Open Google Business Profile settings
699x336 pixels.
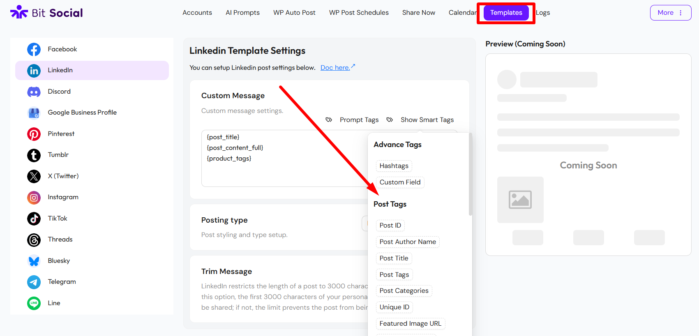coord(92,113)
